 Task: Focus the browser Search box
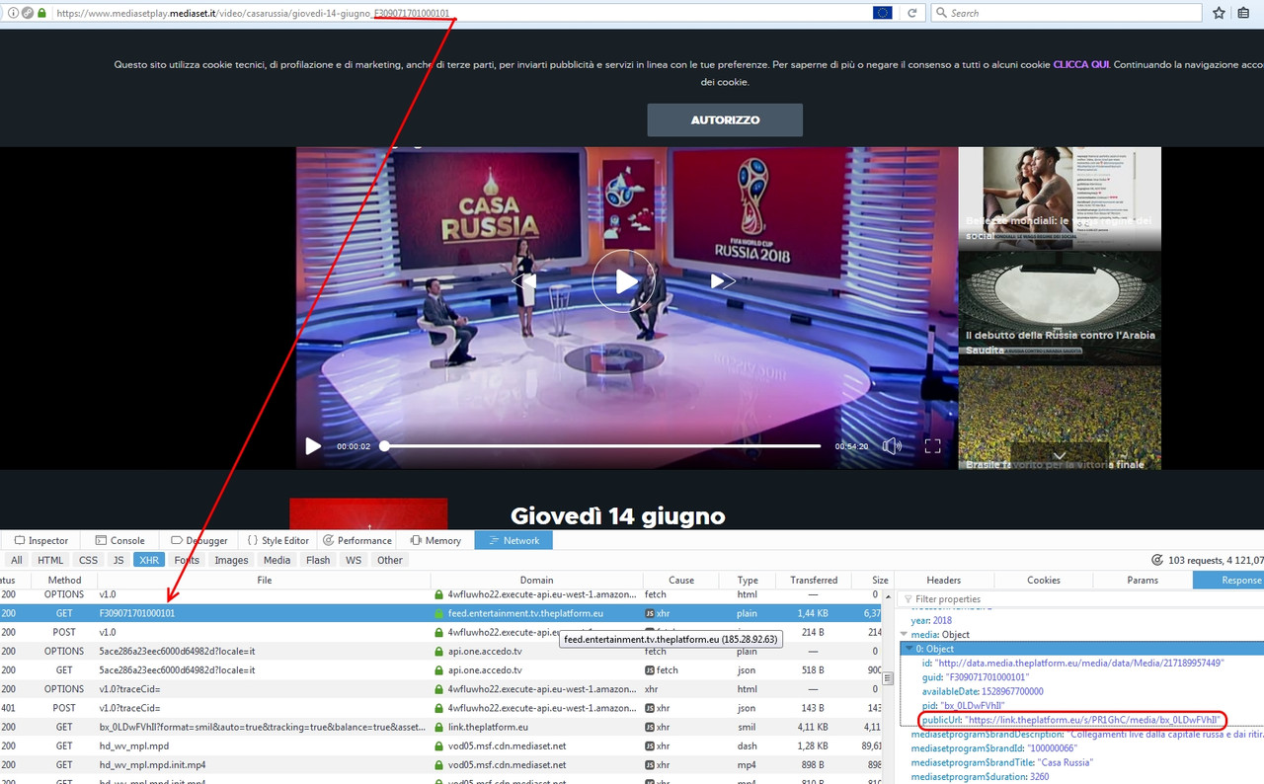[x=1067, y=13]
